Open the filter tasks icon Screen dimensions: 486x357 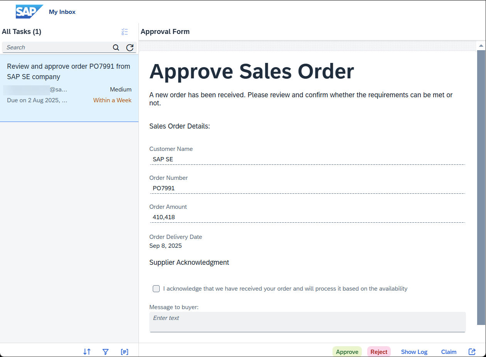point(106,352)
